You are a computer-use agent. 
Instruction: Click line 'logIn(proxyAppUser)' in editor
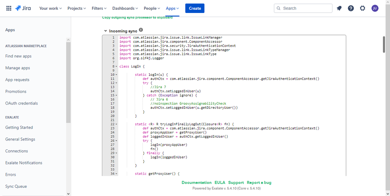tap(169, 145)
